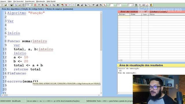The image size is (185, 104).
Task: Run step-by-step with the step icon
Action: 20,5
